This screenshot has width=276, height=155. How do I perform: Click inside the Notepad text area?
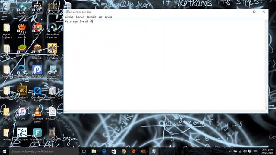(x=165, y=65)
